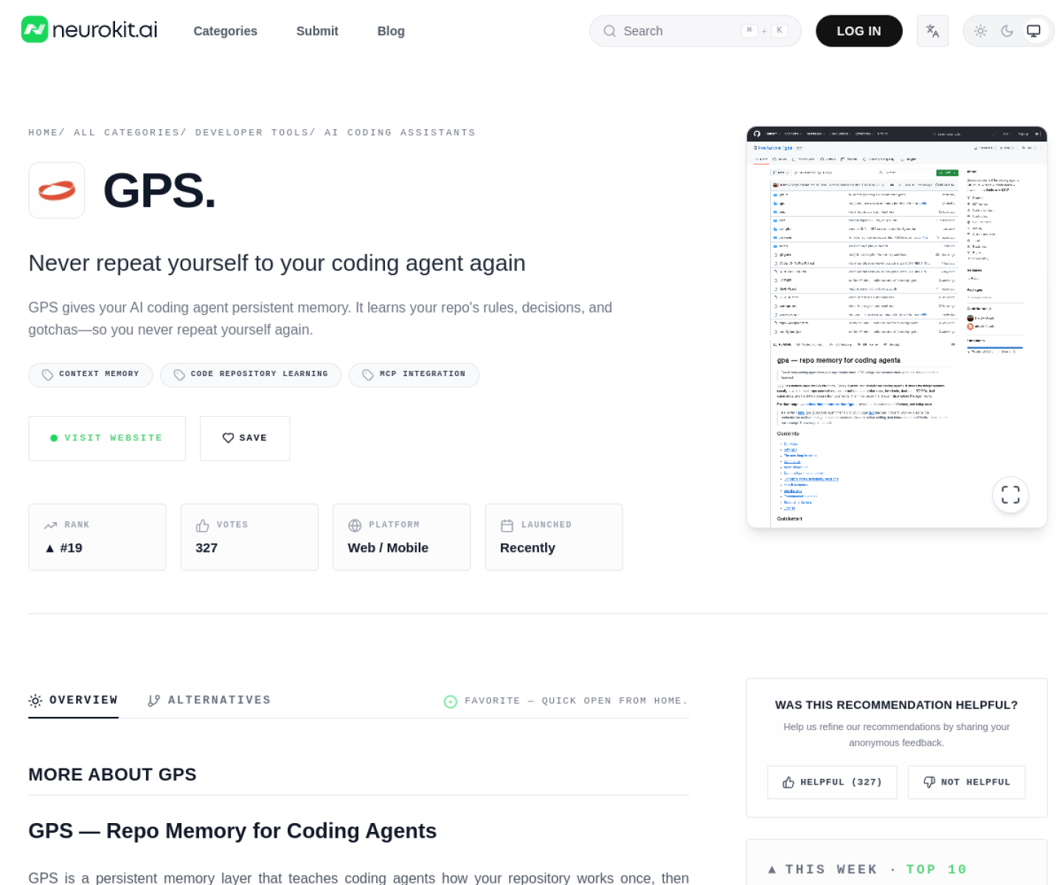This screenshot has width=1062, height=885.
Task: Click the Web / Mobile platform value
Action: click(388, 548)
